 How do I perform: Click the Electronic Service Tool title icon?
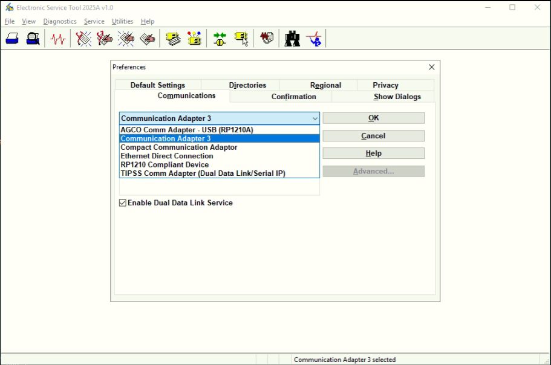click(x=10, y=7)
